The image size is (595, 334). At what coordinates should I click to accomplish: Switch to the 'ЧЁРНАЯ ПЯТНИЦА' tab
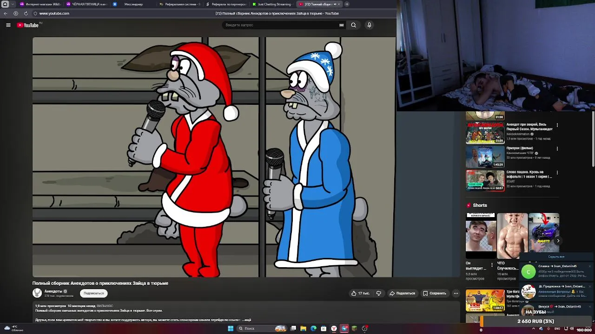pyautogui.click(x=86, y=4)
